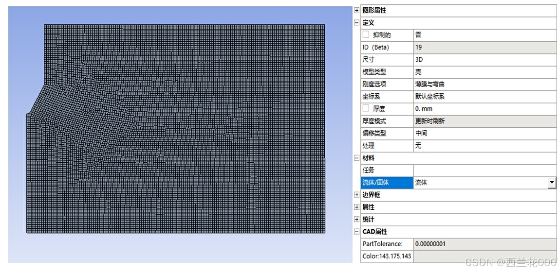Tick the 抑制的 checkbox
The height and width of the screenshot is (272, 558).
[x=366, y=34]
